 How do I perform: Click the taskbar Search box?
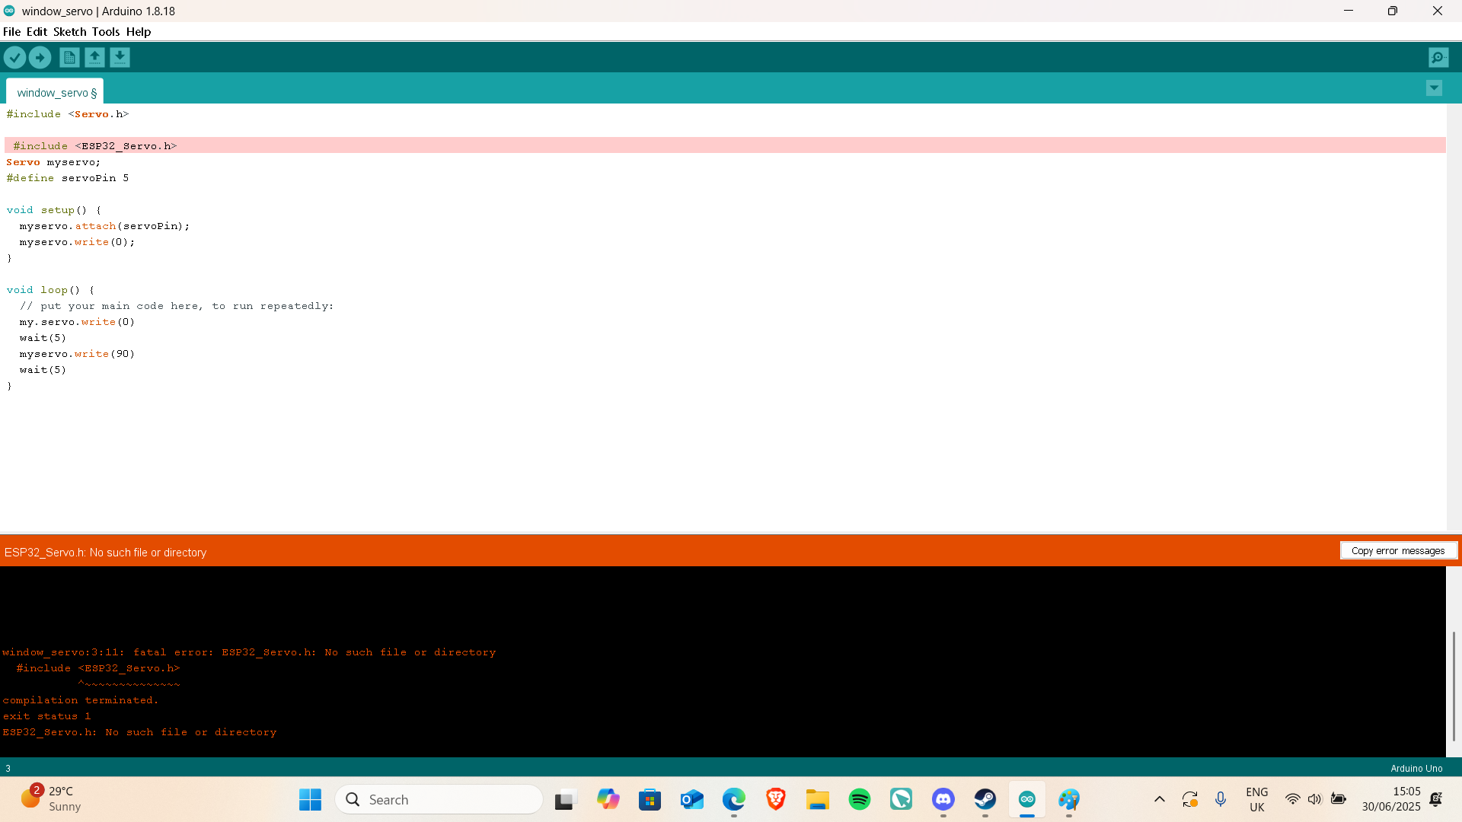pos(439,799)
